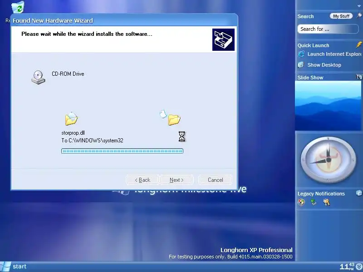The height and width of the screenshot is (272, 363).
Task: Click the multicolored shield notification icon
Action: pyautogui.click(x=301, y=202)
